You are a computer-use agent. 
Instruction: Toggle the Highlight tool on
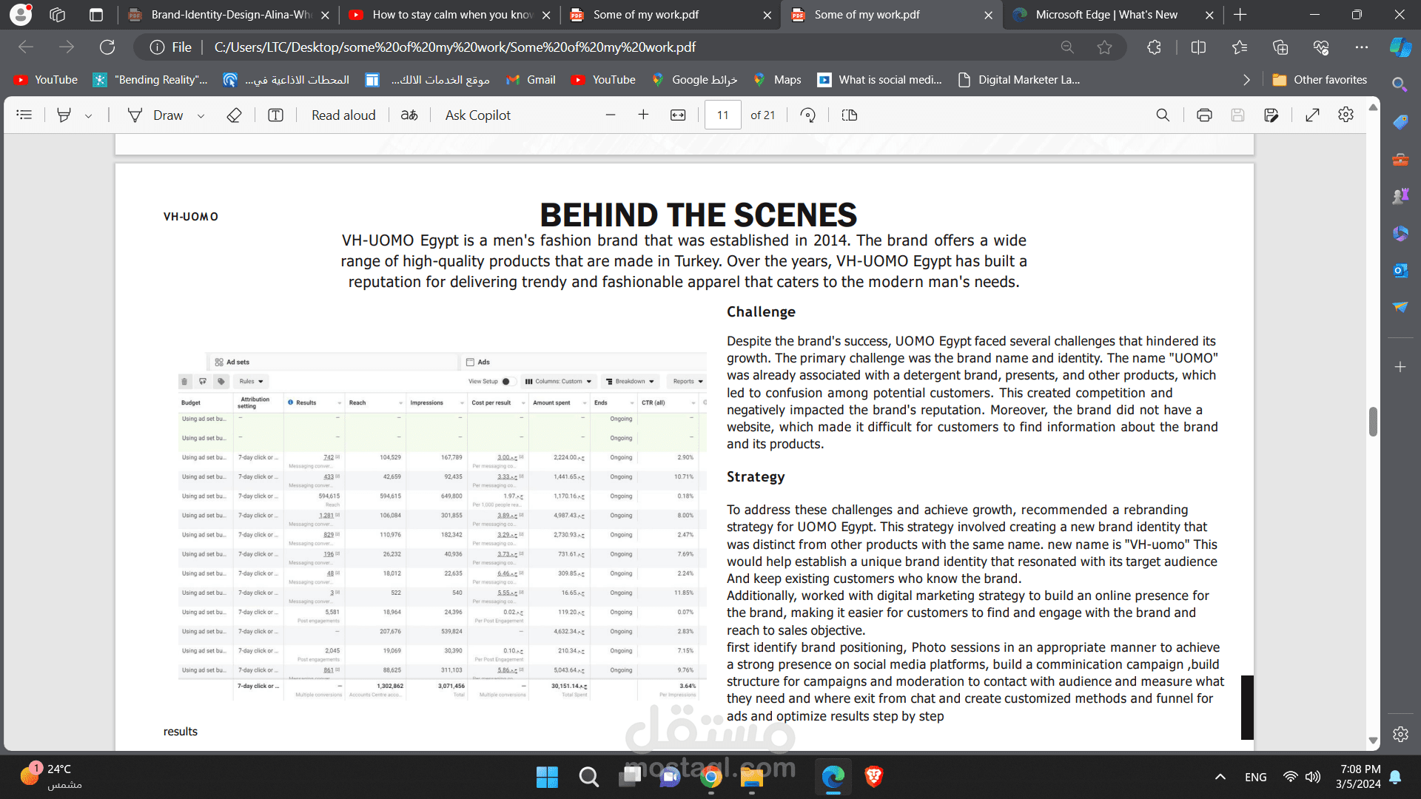click(64, 115)
